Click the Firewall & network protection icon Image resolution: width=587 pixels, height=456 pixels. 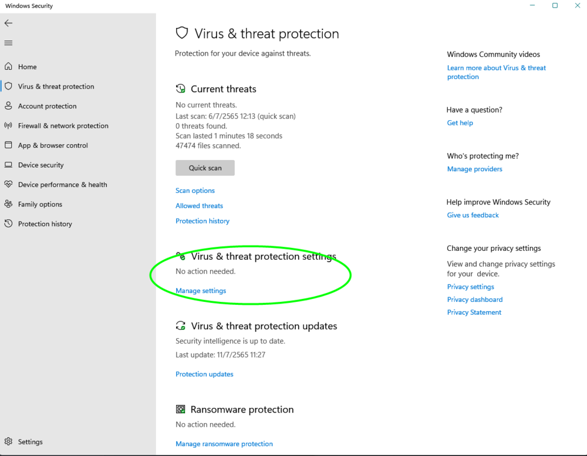[x=8, y=125]
